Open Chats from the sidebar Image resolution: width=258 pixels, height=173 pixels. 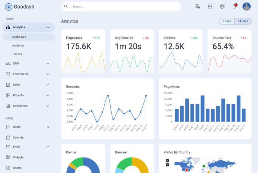click(17, 127)
